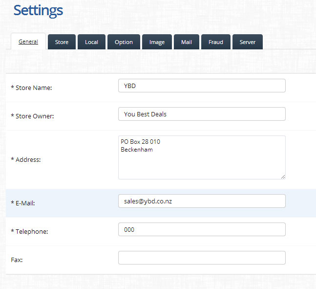Select the Server tab
This screenshot has width=316, height=289.
247,42
